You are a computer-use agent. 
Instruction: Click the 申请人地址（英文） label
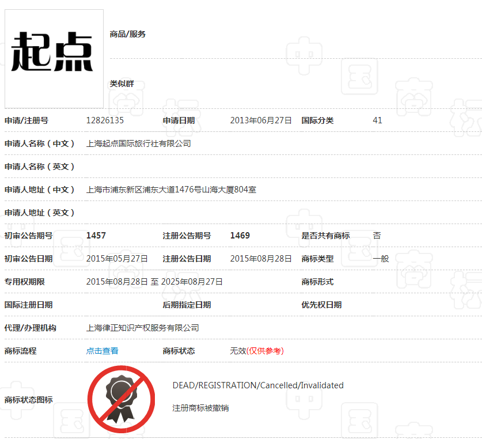point(40,213)
